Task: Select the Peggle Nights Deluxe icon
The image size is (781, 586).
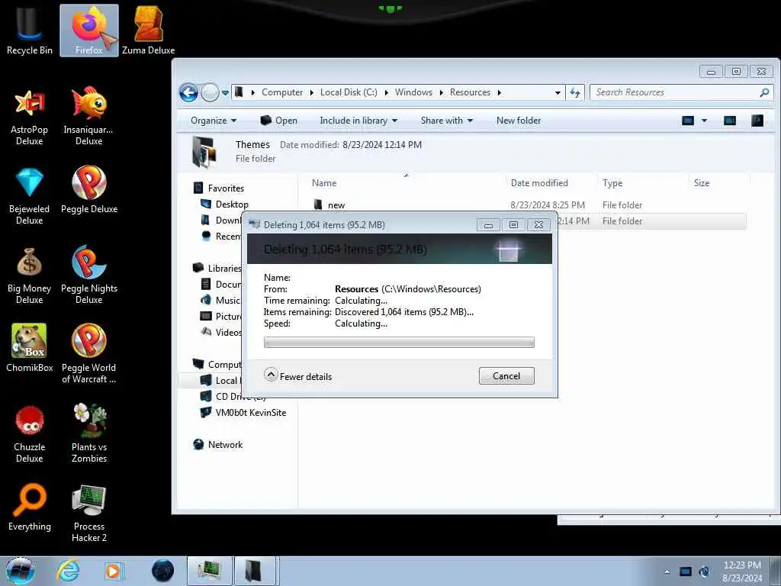Action: [x=89, y=275]
